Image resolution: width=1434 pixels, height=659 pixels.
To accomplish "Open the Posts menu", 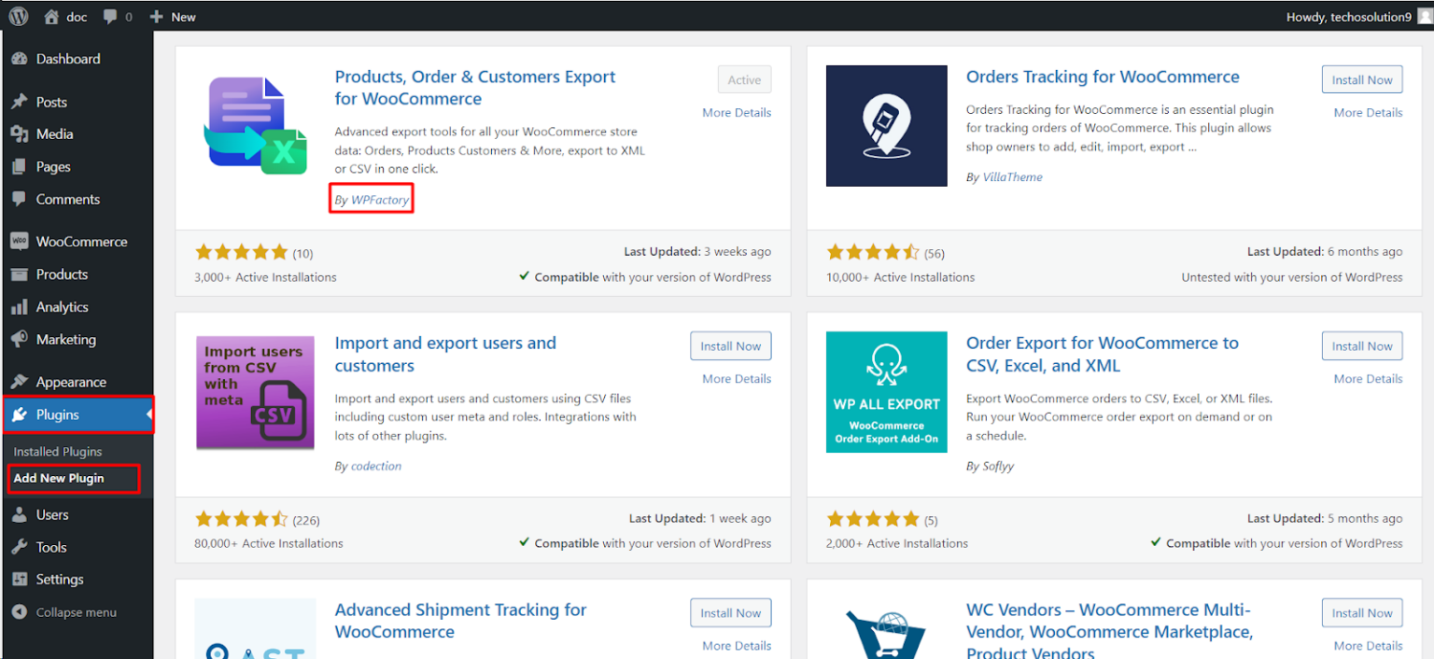I will (x=21, y=101).
